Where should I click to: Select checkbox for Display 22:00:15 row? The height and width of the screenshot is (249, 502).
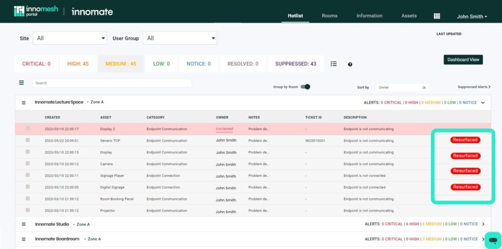coord(28,152)
